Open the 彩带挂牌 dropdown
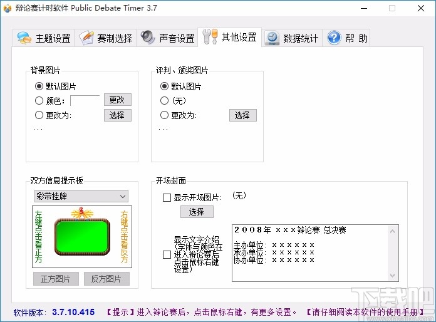This screenshot has height=322, width=436. [81, 196]
